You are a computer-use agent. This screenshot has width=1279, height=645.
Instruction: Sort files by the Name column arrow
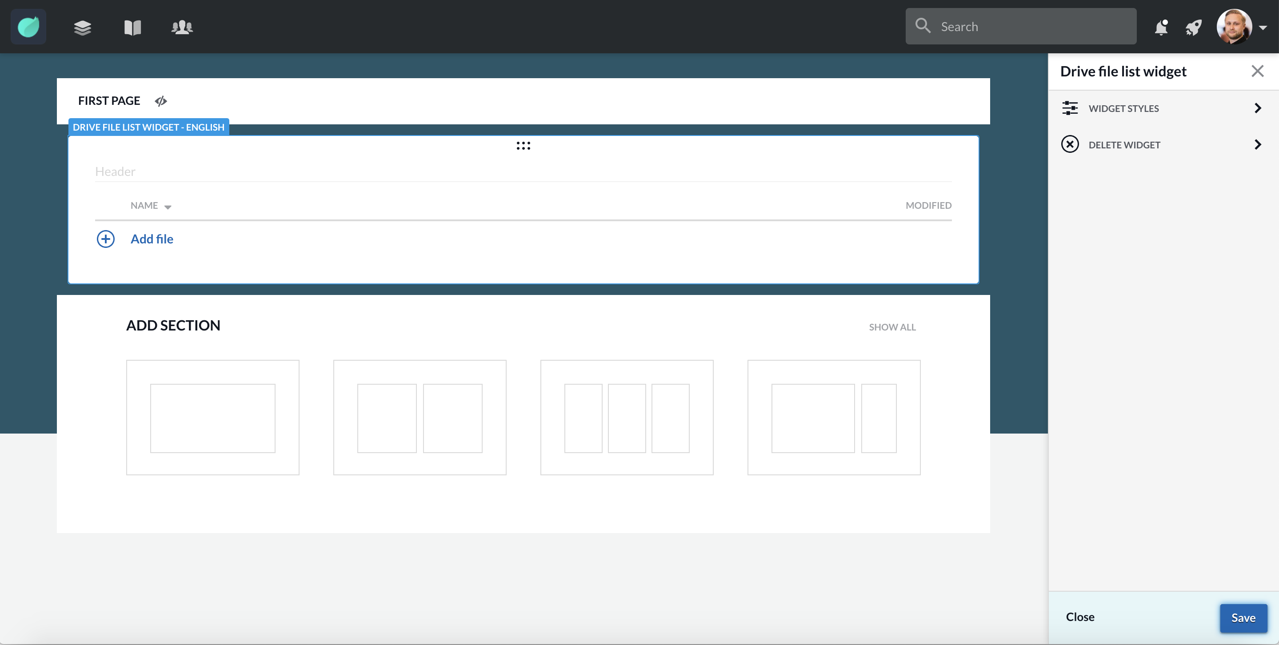168,207
